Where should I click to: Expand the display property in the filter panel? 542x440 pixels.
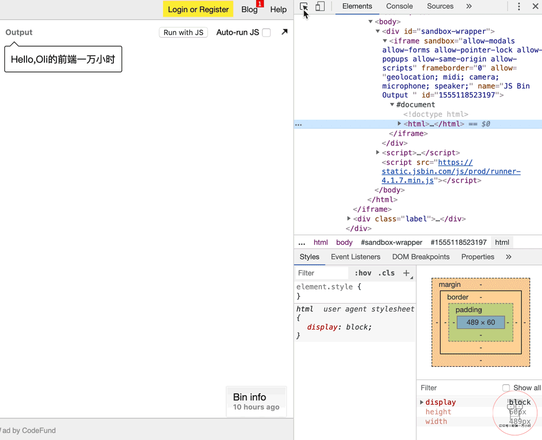[x=422, y=402]
